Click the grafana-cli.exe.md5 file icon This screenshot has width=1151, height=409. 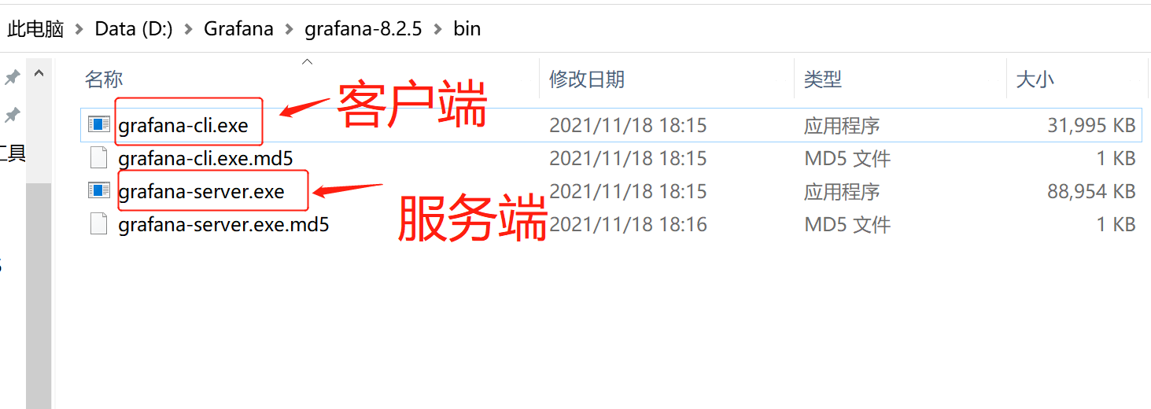tap(99, 157)
